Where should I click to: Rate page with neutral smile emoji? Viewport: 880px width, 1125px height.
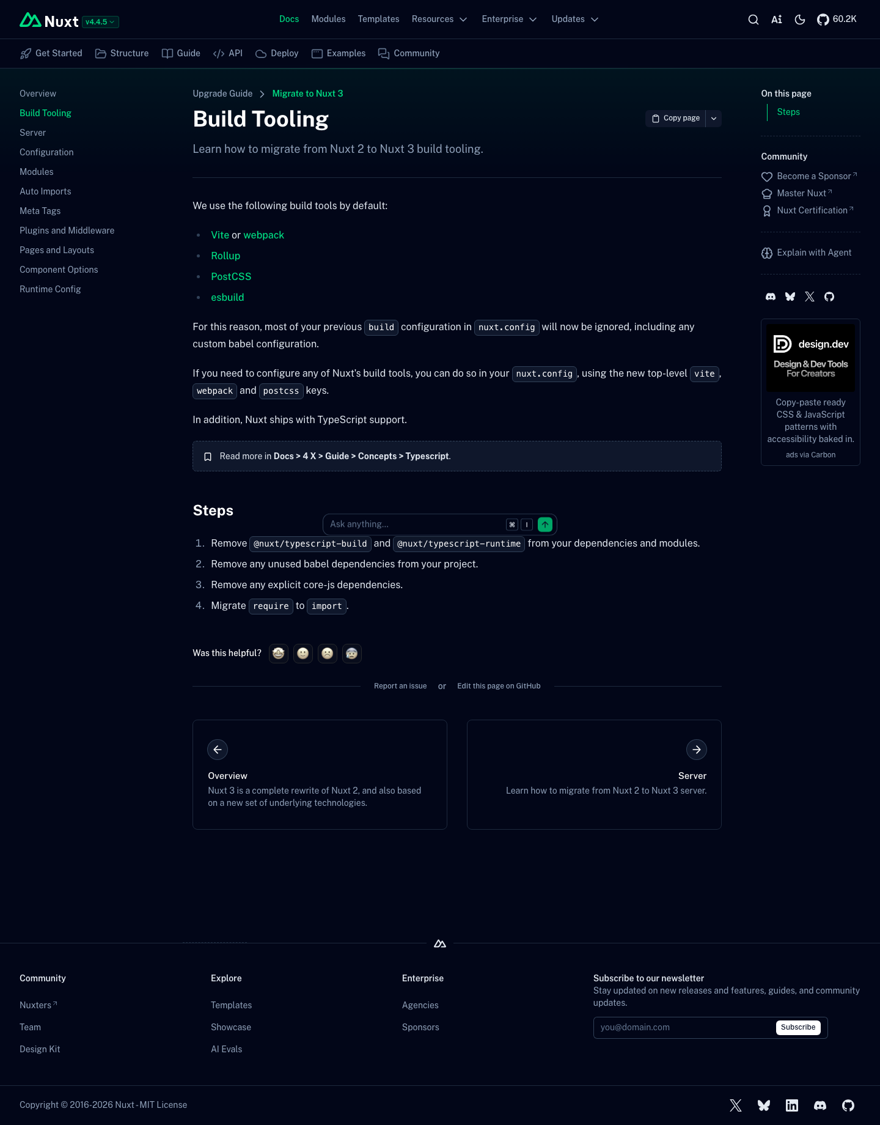point(303,654)
